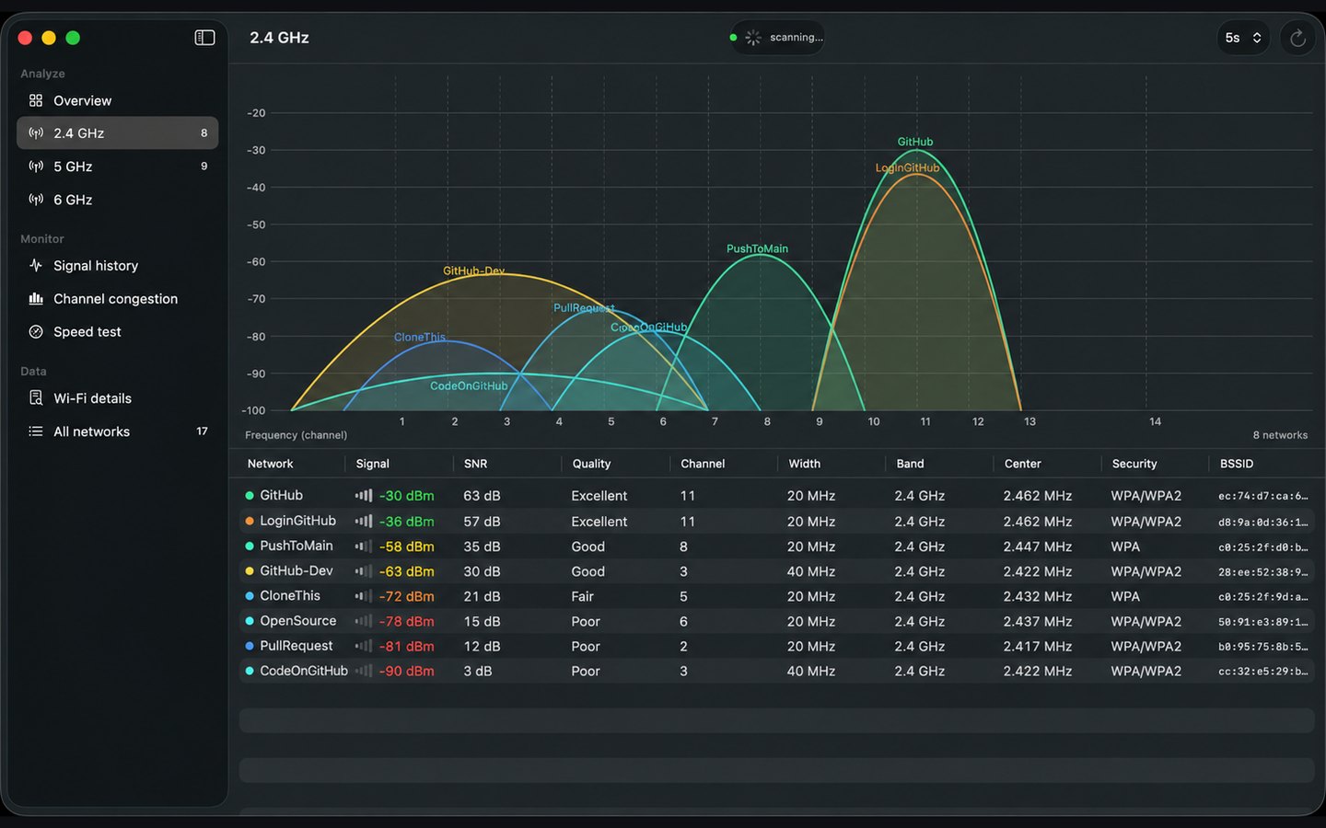Click the GitHub-Dev curve label in chart
This screenshot has width=1326, height=828.
point(473,270)
